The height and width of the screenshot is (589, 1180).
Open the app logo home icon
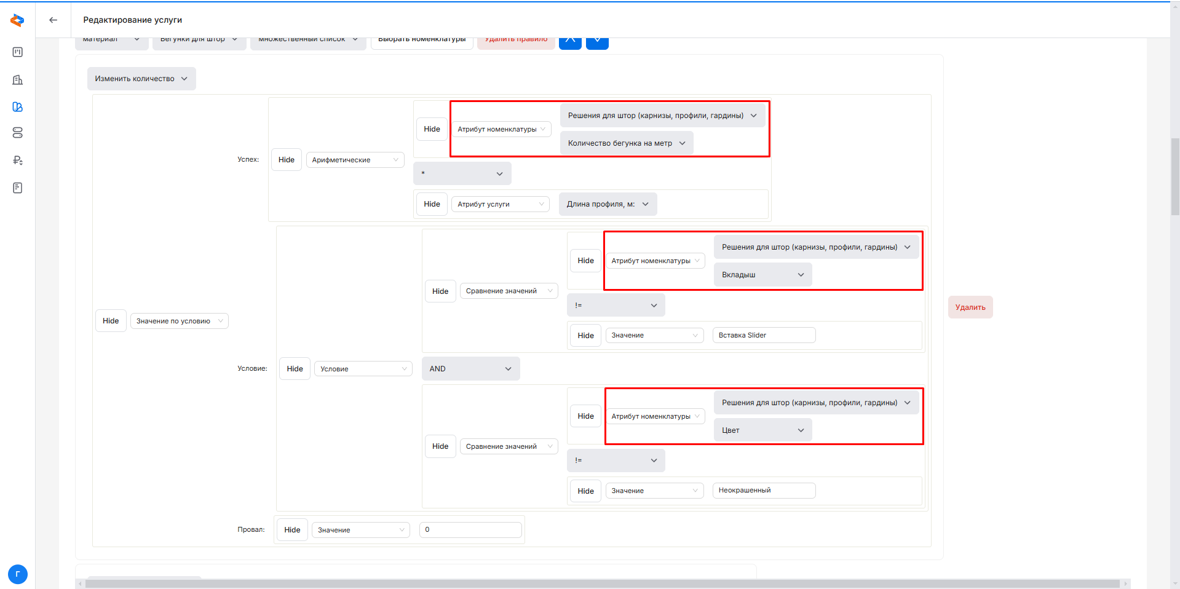(x=17, y=20)
